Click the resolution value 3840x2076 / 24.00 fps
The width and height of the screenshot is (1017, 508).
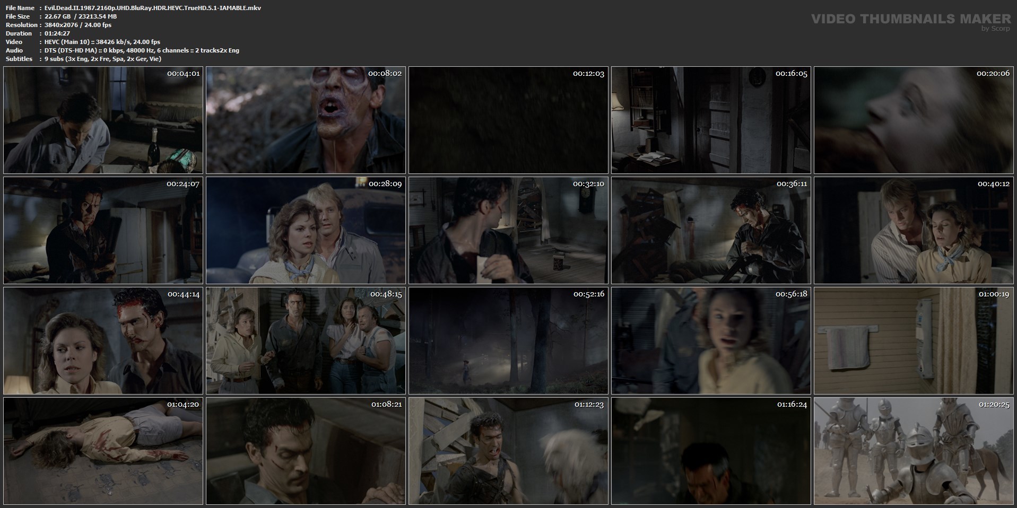click(x=78, y=25)
